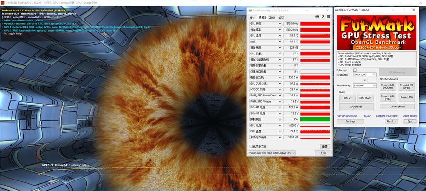Click the 重置 button in GPU-Z
Viewport: 426px width, 191px height.
click(324, 147)
